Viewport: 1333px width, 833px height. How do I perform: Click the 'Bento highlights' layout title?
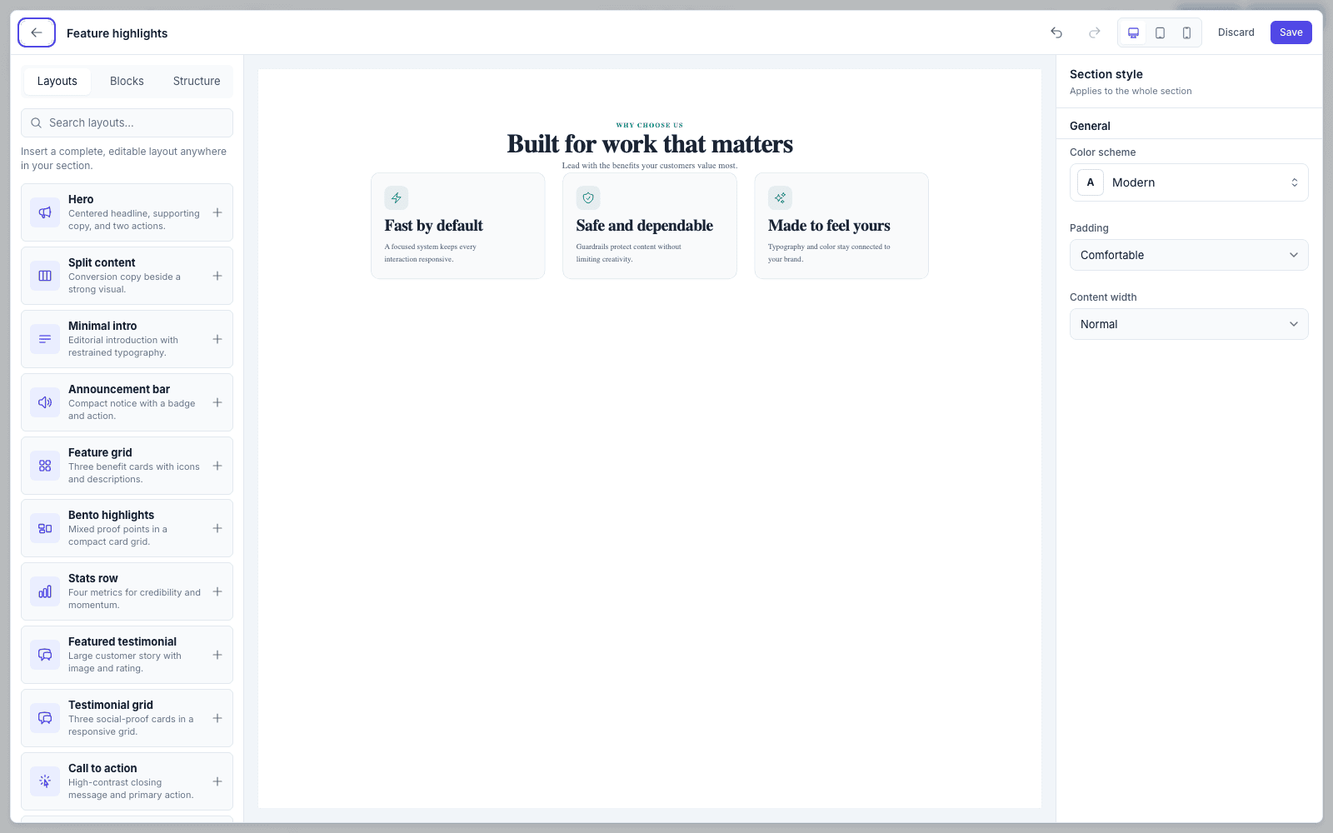pos(111,515)
